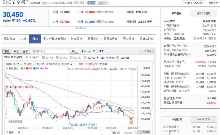Viewport: 220px width, 135px height.
Task: Select the 차트 tab
Action: click(35, 39)
